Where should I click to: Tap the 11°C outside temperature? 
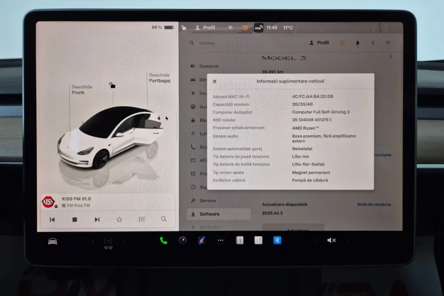pyautogui.click(x=288, y=28)
